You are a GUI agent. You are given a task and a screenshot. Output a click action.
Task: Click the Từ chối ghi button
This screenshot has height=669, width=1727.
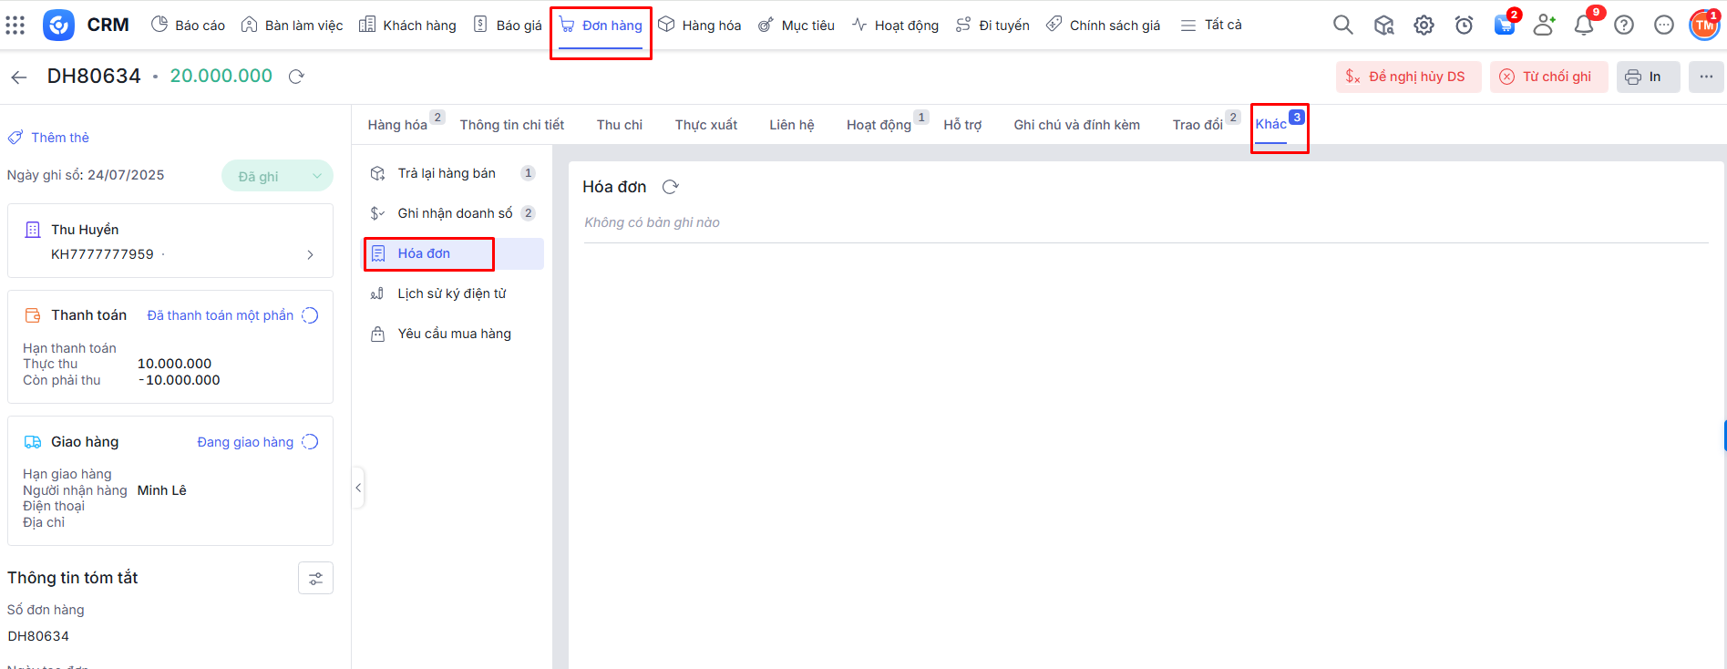tap(1548, 77)
